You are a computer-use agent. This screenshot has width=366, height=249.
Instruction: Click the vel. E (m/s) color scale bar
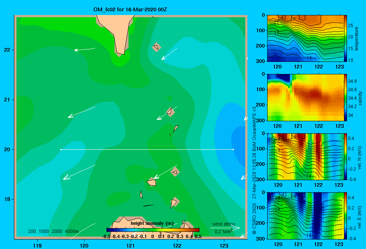click(x=346, y=216)
